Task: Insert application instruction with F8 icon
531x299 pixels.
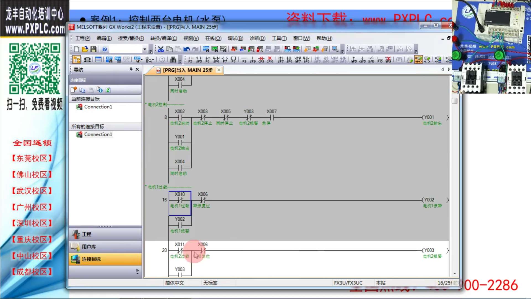Action: 233,60
